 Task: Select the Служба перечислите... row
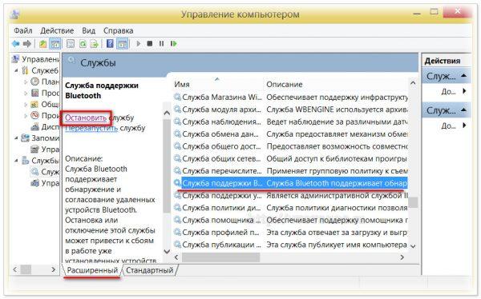point(290,171)
